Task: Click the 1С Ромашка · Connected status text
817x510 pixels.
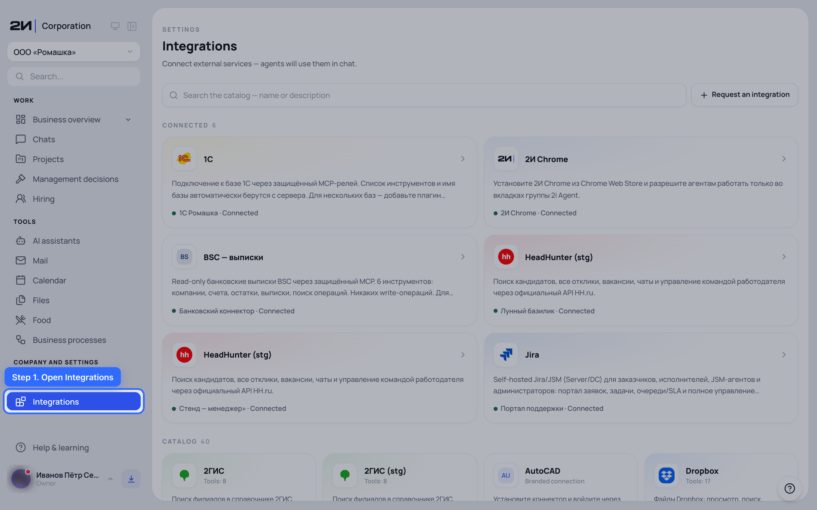Action: coord(218,213)
